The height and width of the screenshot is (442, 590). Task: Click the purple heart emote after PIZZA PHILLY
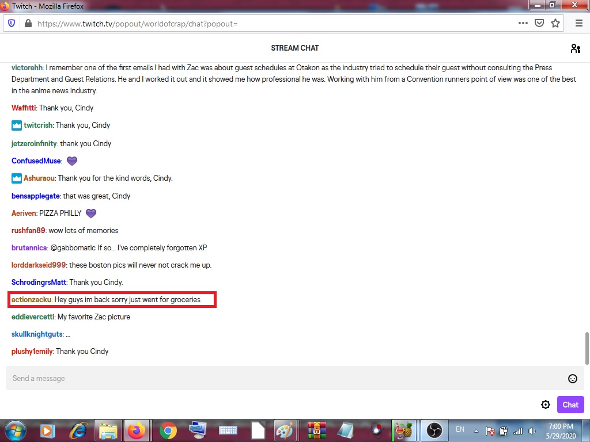pyautogui.click(x=91, y=213)
